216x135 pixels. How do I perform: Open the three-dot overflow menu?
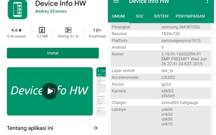[207, 2]
